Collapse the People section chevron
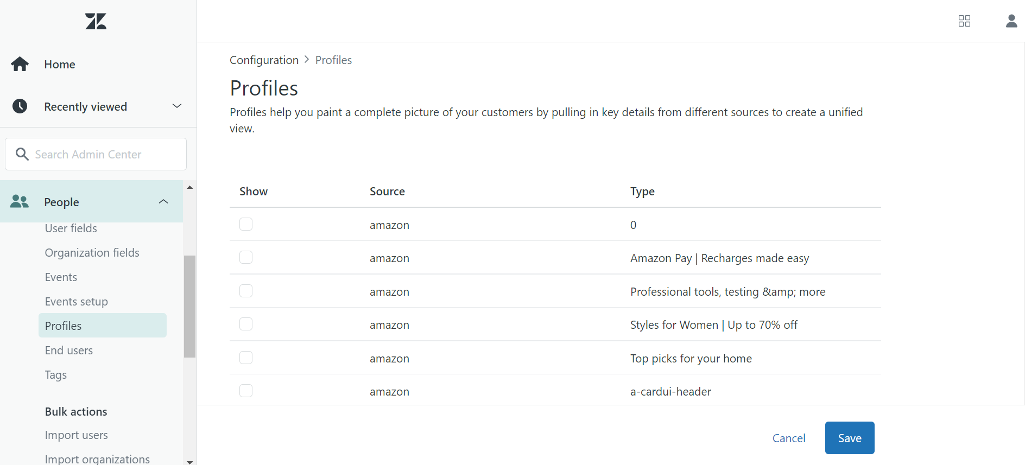 tap(163, 202)
